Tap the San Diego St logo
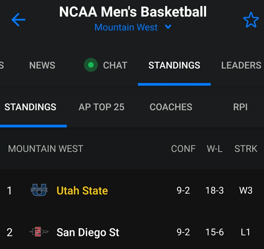The height and width of the screenshot is (249, 264). point(39,232)
